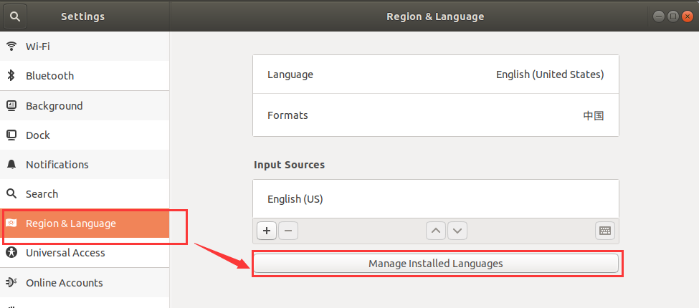Screen dimensions: 699x308
Task: Add a new input source
Action: coord(267,231)
